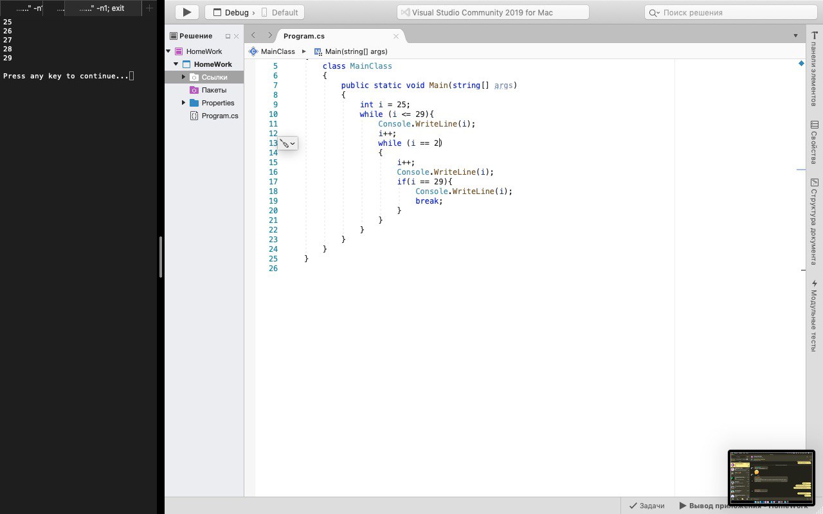The width and height of the screenshot is (823, 514).
Task: Open the Структура документа side panel
Action: pos(814,222)
